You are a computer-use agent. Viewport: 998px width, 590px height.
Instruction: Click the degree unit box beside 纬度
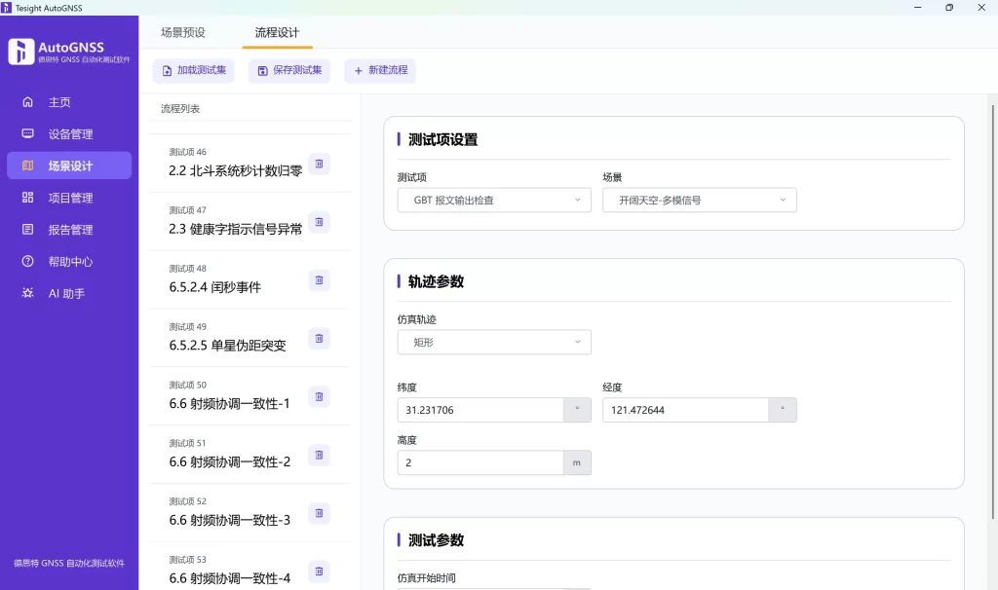pos(577,410)
